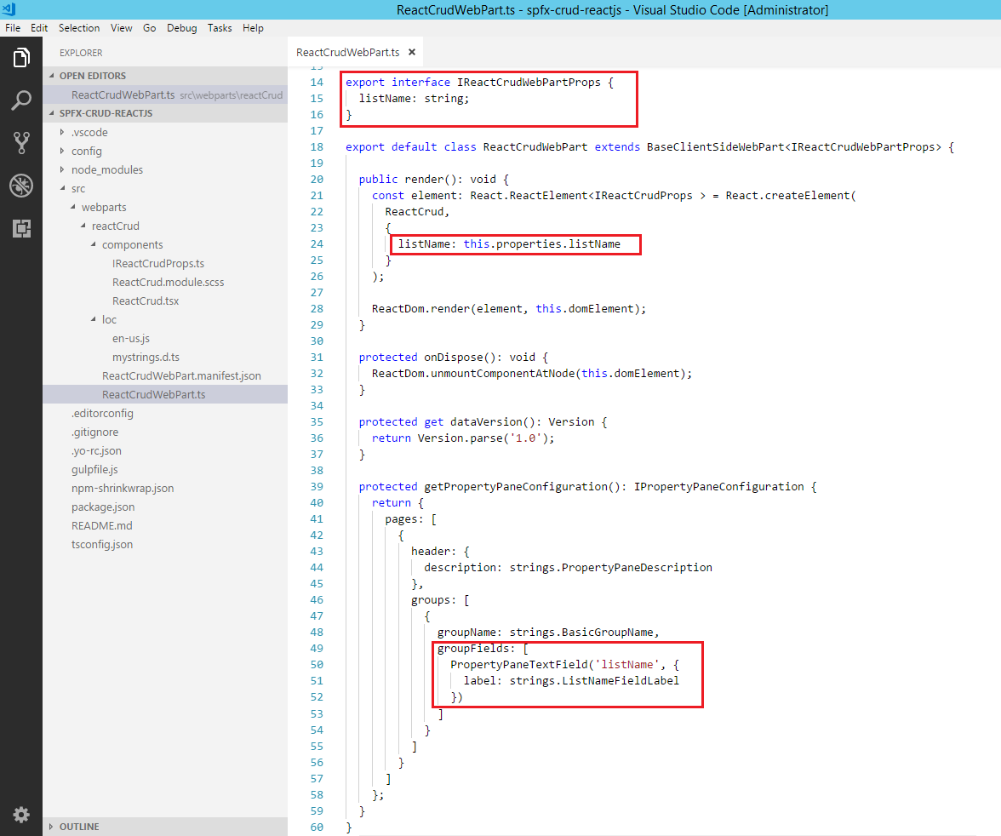Screen dimensions: 1001x836
Task: Open the Manage gear icon
Action: pos(21,815)
